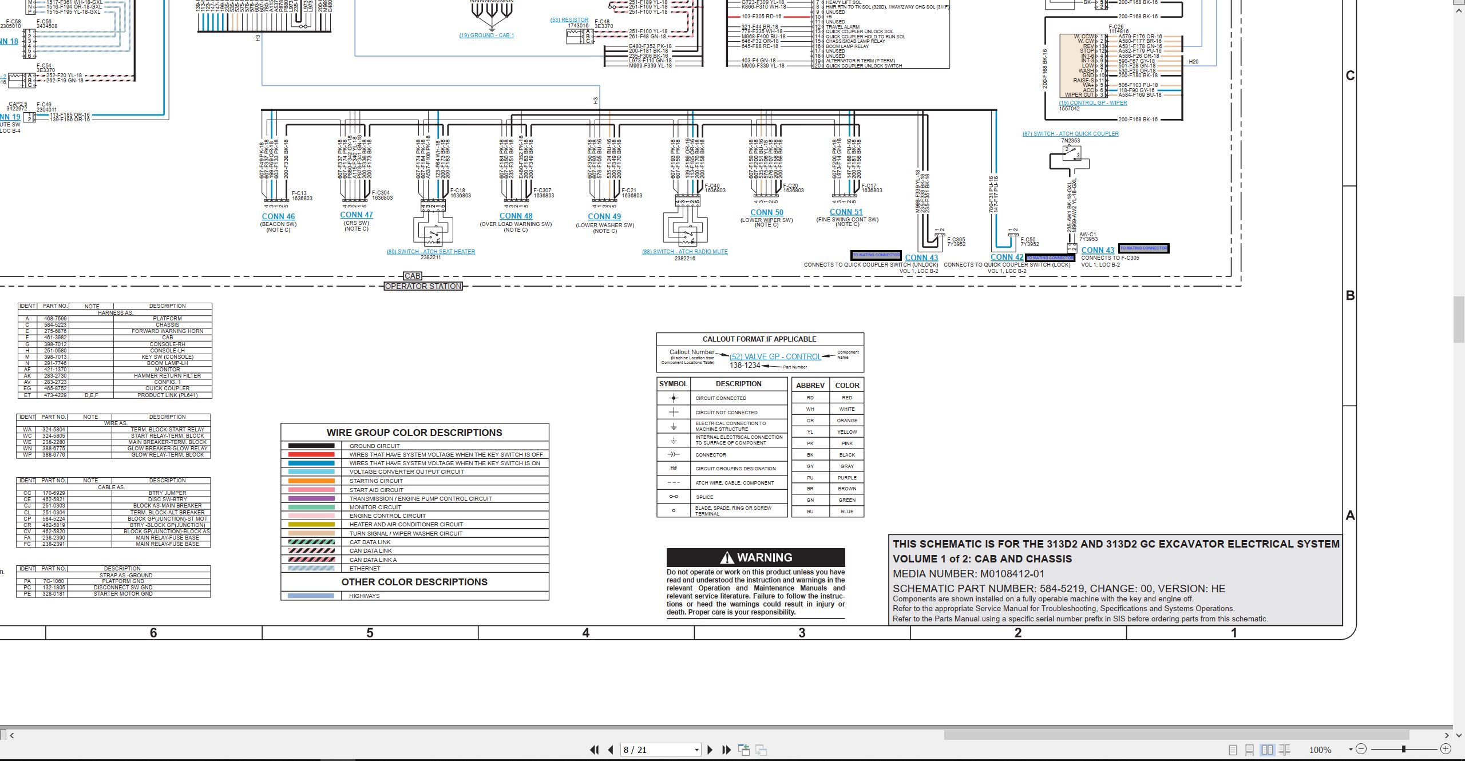1465x761 pixels.
Task: Follow the (88) SWITCH - ATCH RADIO MUTE link
Action: (x=685, y=252)
